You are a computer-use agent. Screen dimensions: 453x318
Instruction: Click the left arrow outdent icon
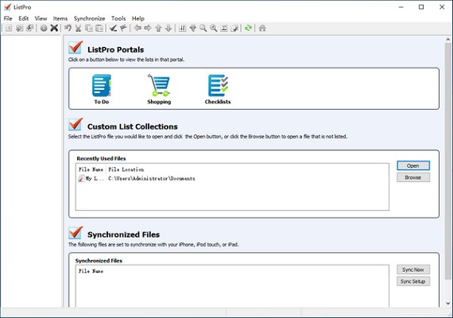(x=137, y=28)
